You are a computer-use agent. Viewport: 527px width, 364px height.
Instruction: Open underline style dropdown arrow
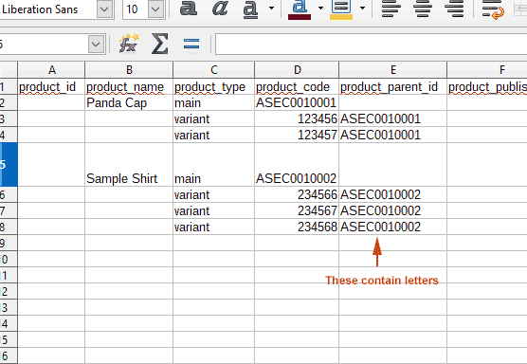[271, 9]
